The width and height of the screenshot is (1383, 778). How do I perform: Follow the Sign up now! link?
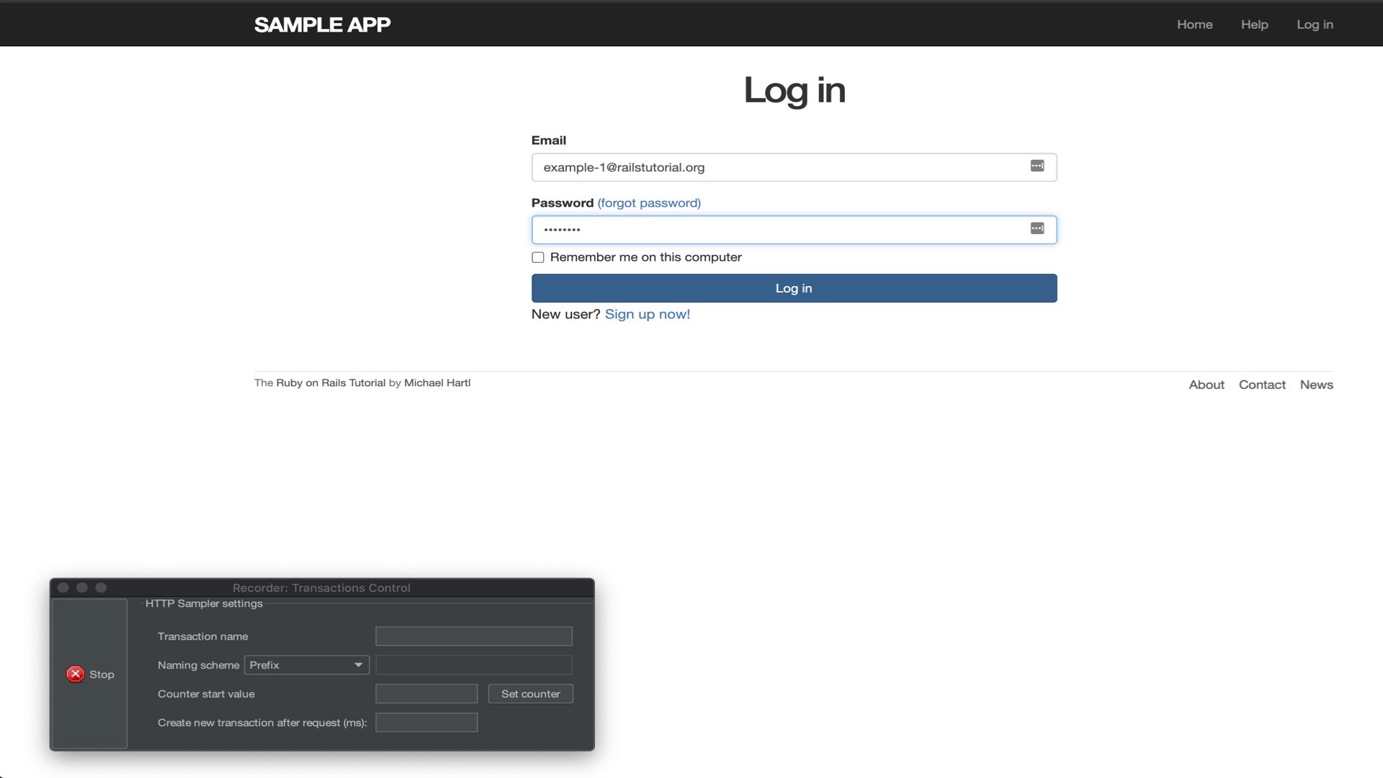(x=647, y=314)
